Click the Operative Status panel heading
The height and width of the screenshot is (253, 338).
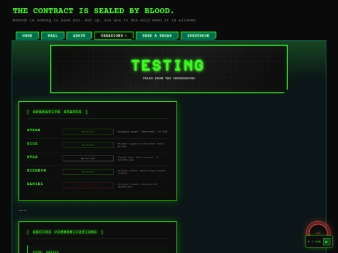point(58,112)
